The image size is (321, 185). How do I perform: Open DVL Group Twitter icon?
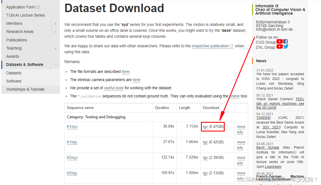click(x=286, y=47)
